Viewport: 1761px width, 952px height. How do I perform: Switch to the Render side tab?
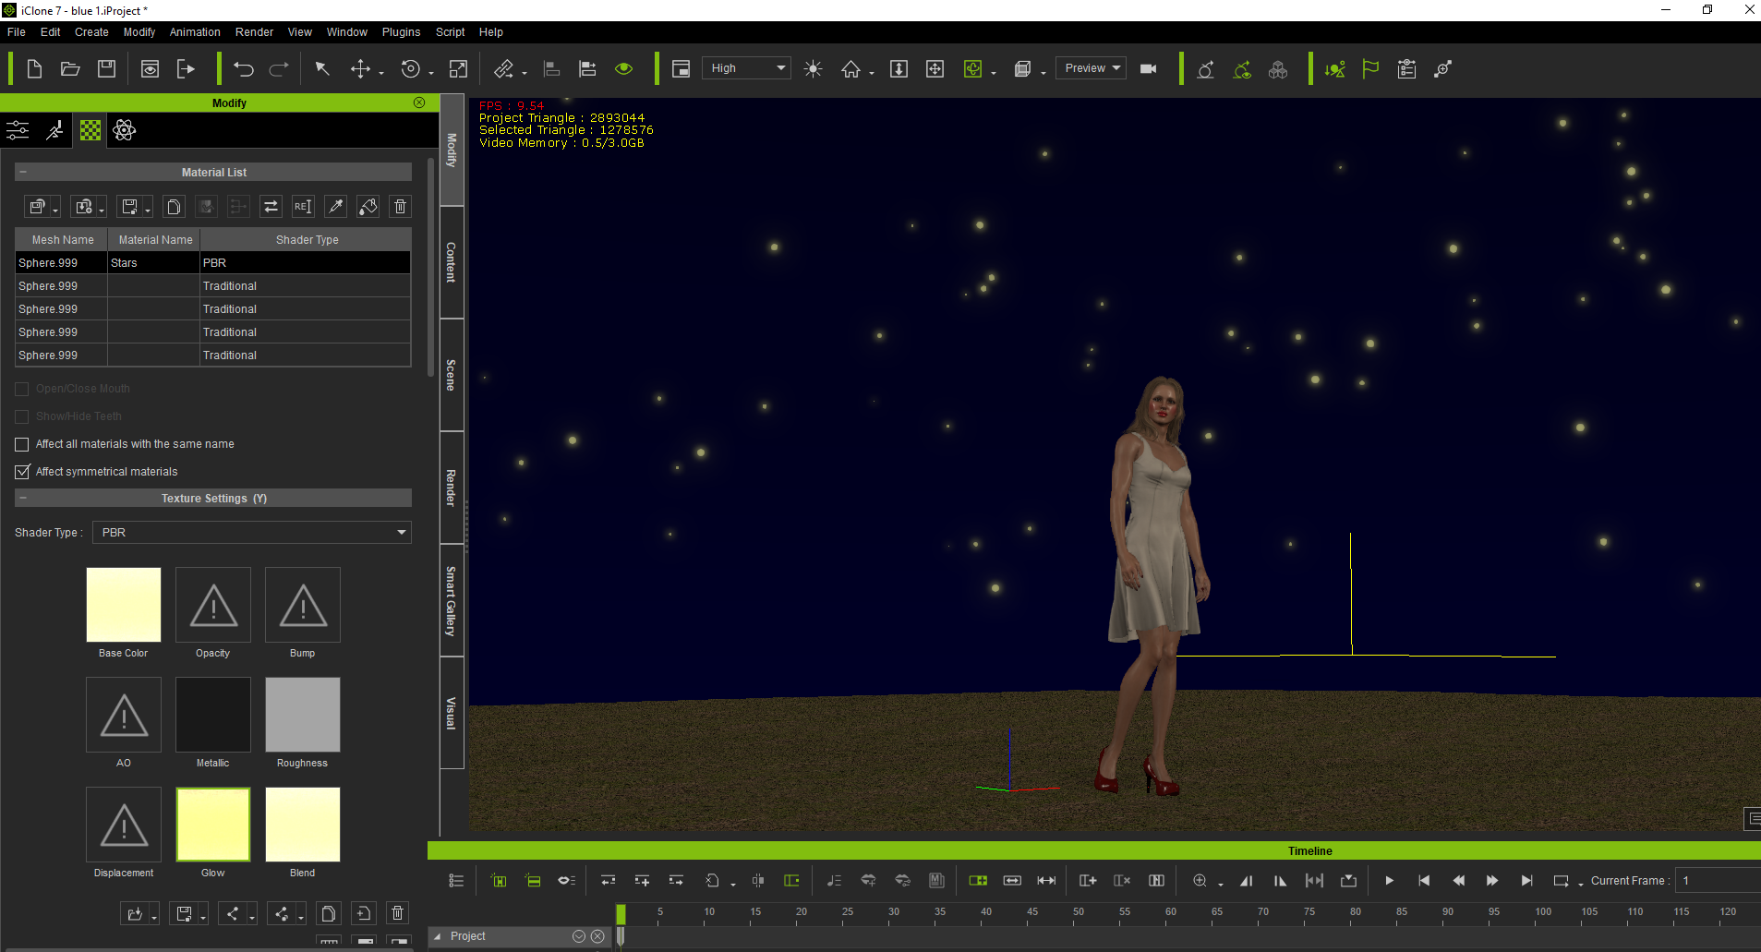[452, 488]
